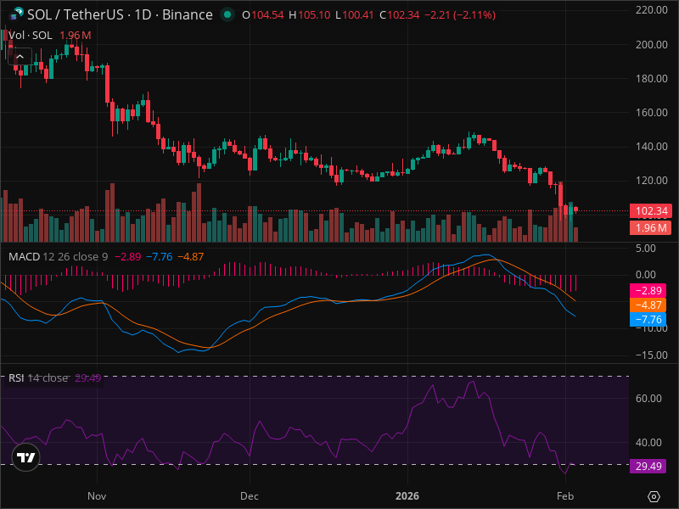Click the Nov date on time axis
The image size is (679, 509).
[x=97, y=496]
